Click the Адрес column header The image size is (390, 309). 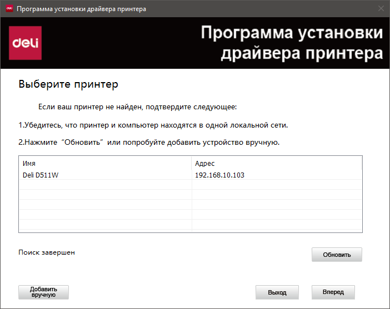276,163
